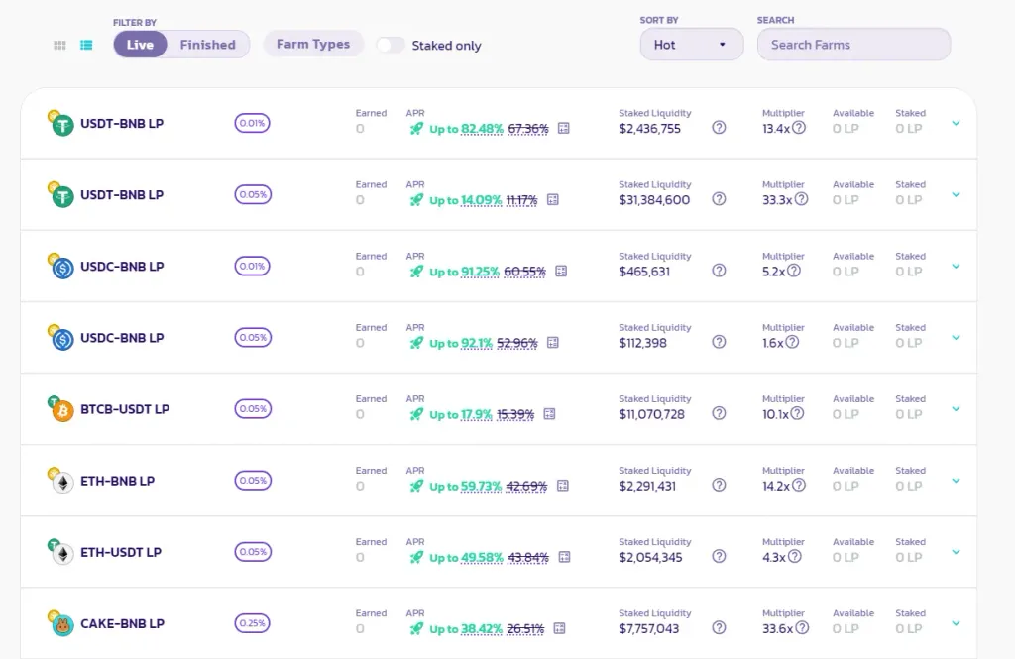
Task: Select the Live farms filter
Action: (x=140, y=45)
